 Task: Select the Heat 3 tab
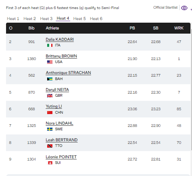coord(46,19)
